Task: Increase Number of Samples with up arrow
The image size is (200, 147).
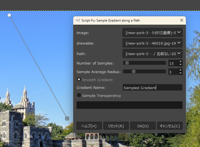Action: [x=180, y=62]
